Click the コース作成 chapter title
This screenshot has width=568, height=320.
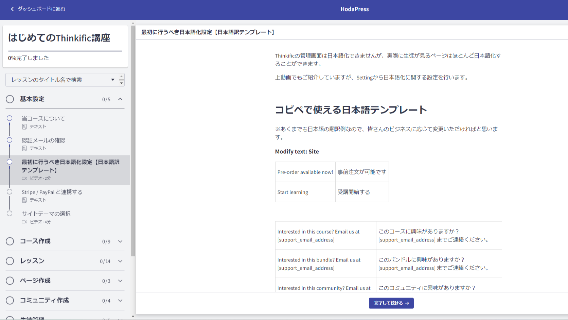[35, 241]
